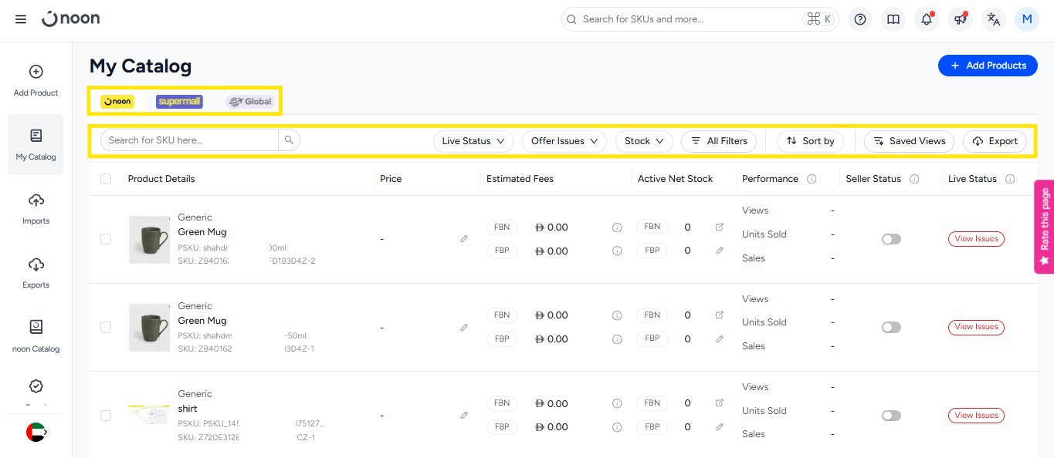
Task: Expand the Stock filter dropdown
Action: pyautogui.click(x=643, y=141)
